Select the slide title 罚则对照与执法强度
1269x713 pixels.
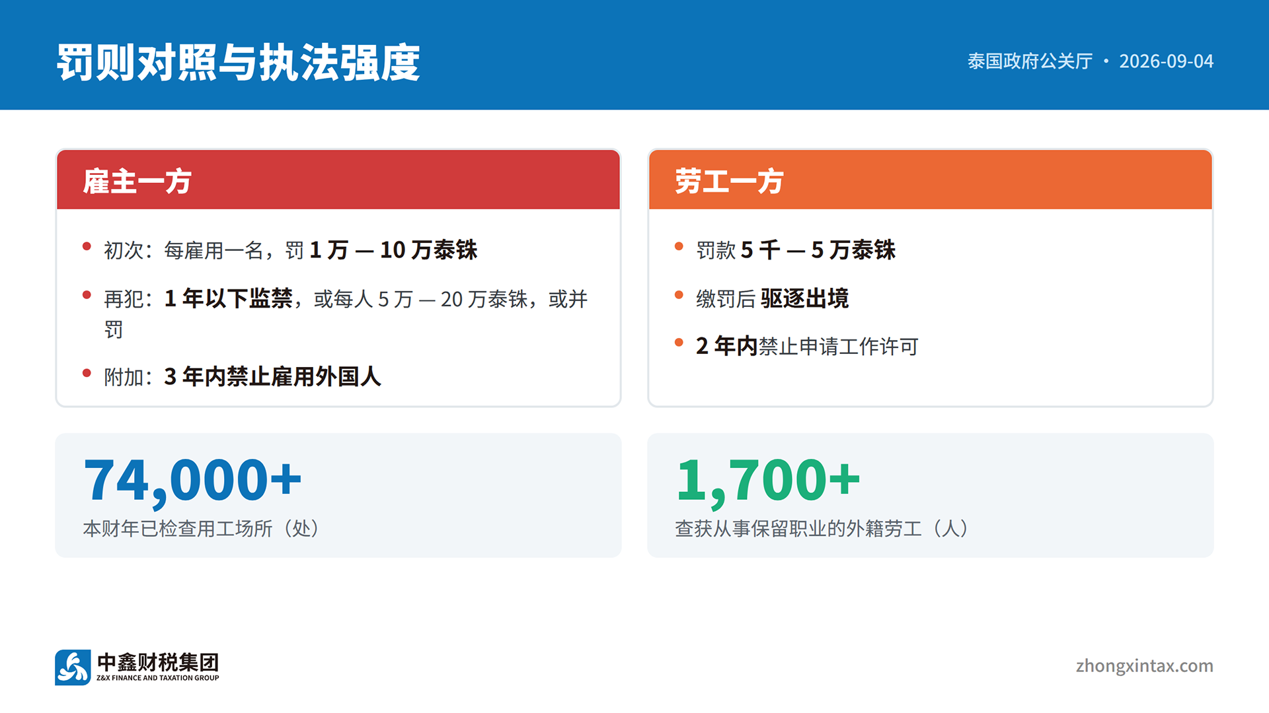coord(238,63)
